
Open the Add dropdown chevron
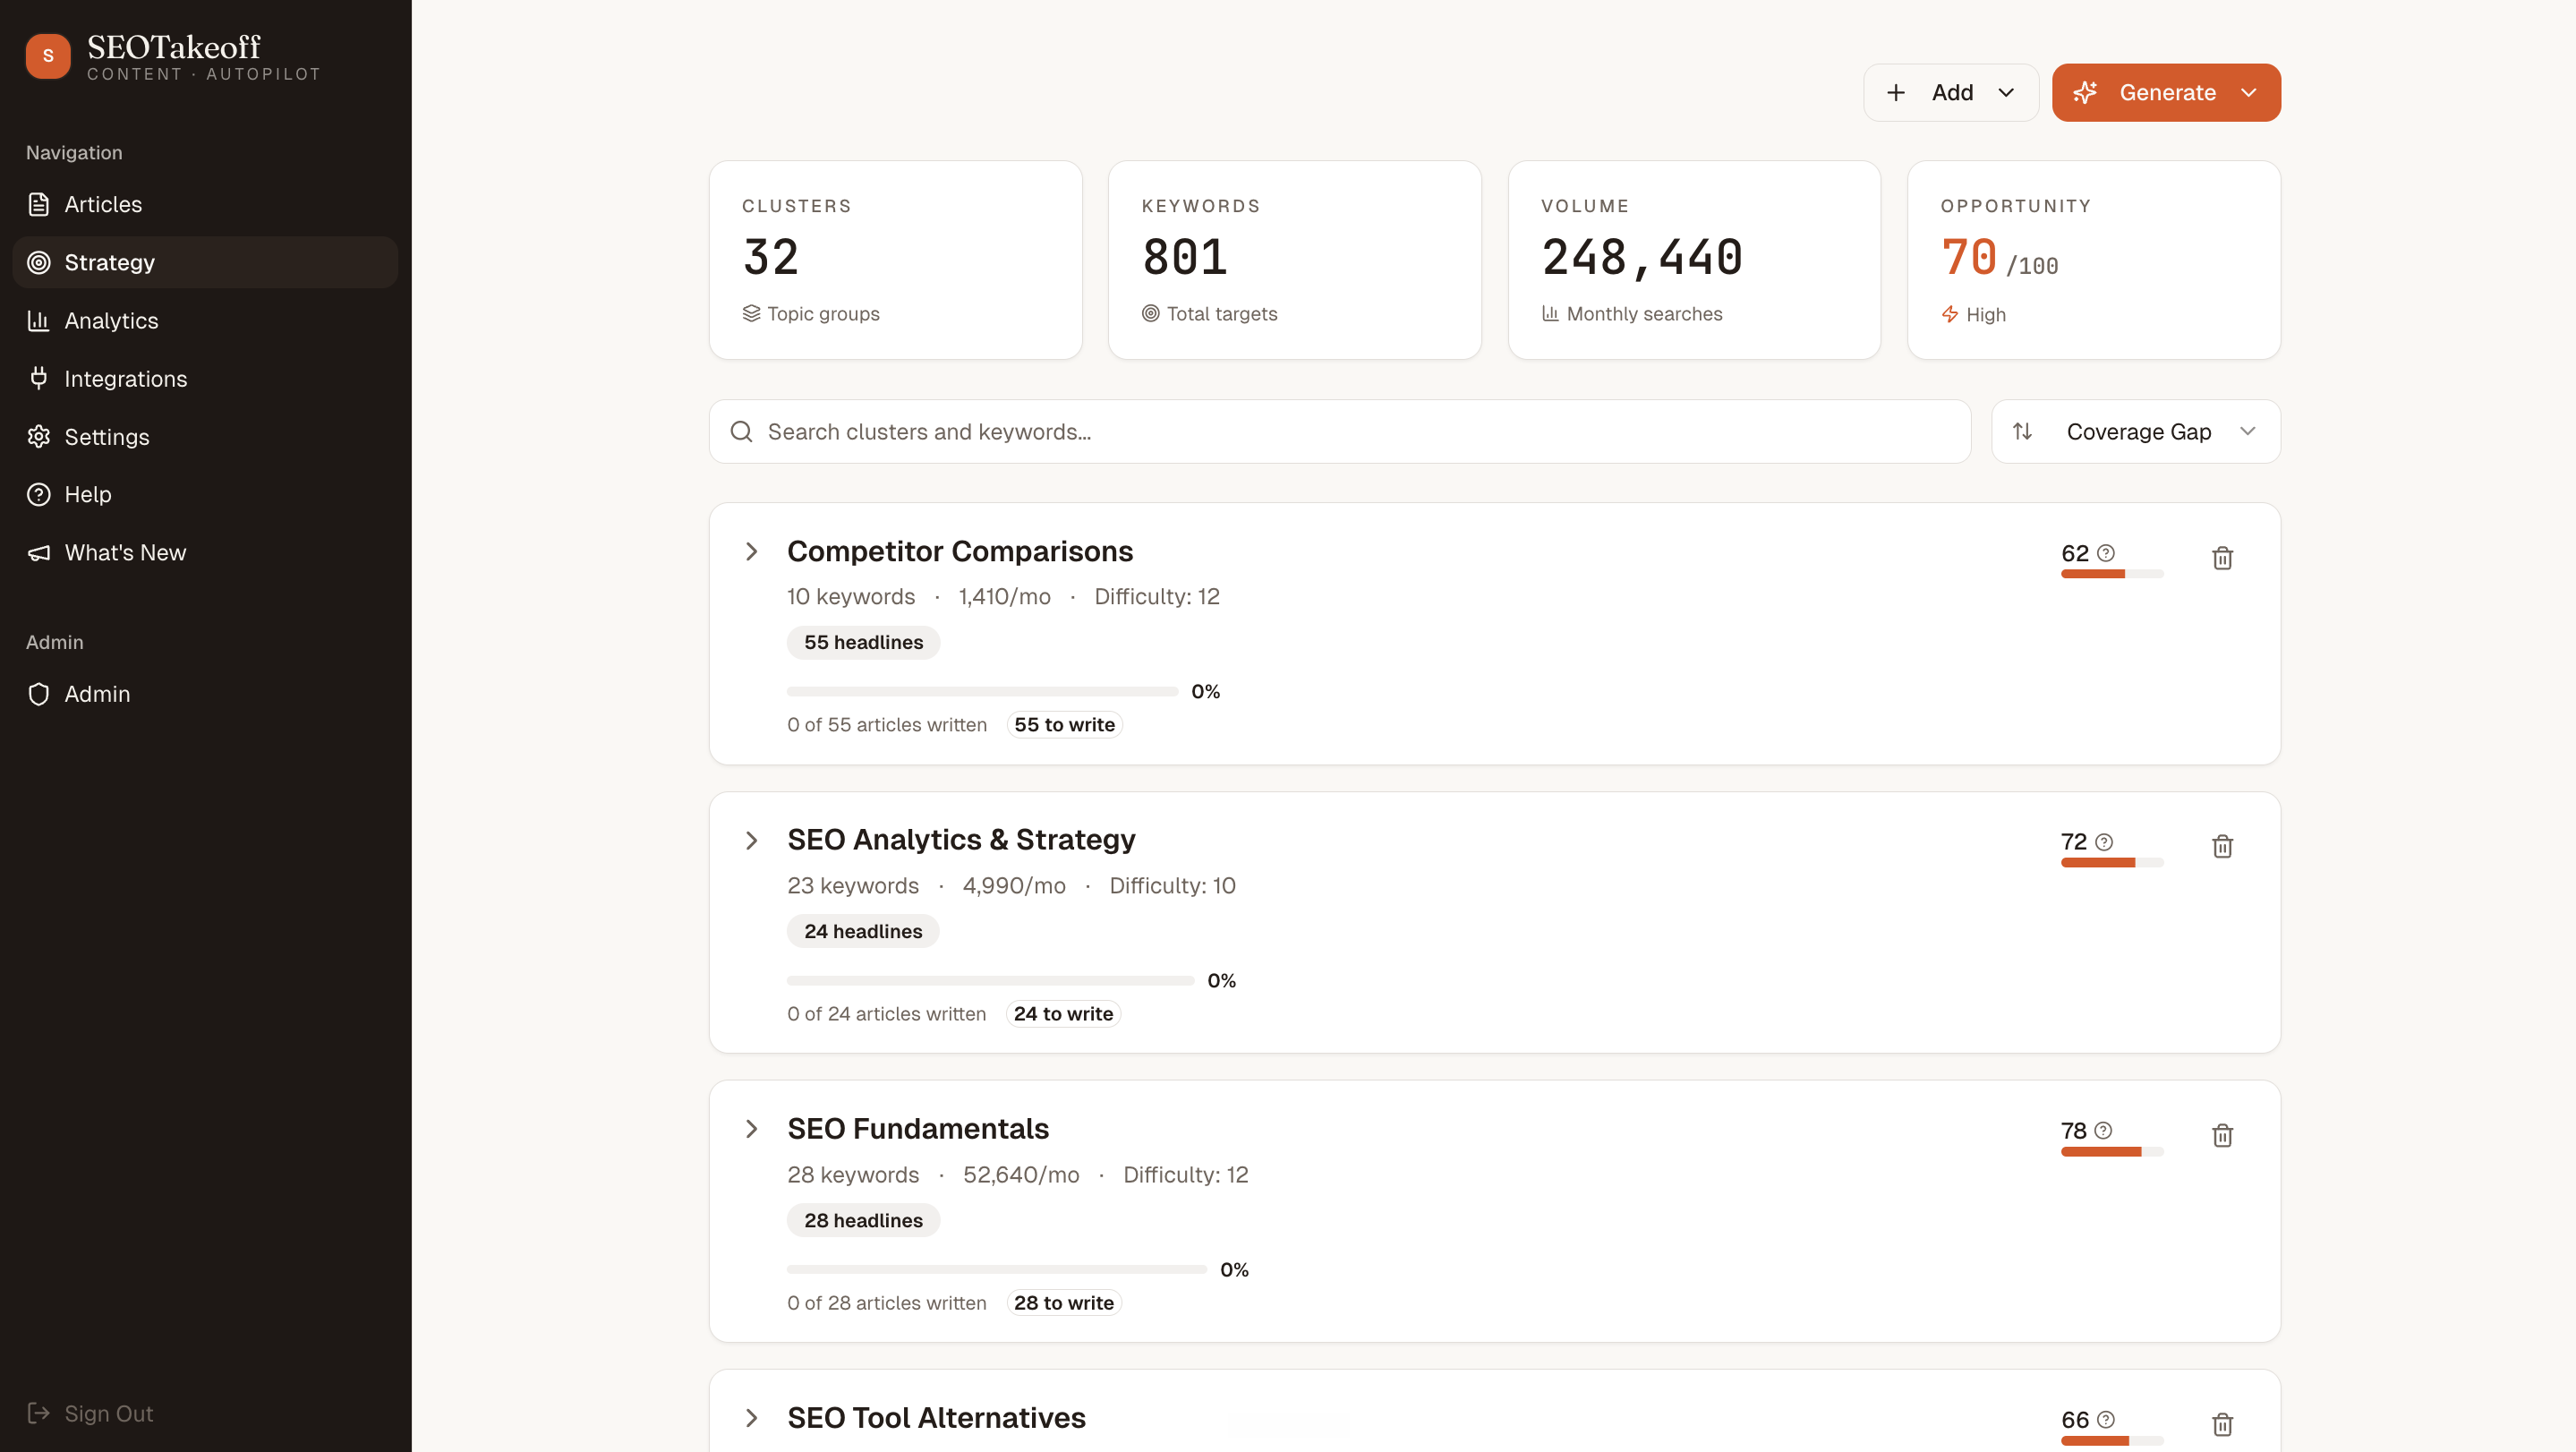(2005, 92)
